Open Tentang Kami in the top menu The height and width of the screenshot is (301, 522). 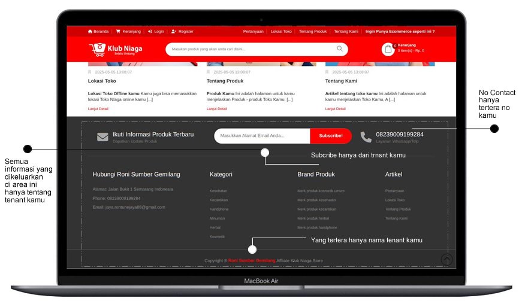point(346,31)
